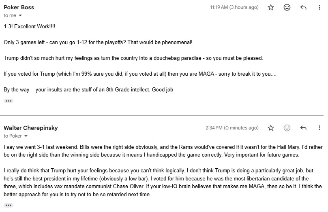Click the 2:34 PM timestamp
The height and width of the screenshot is (212, 328).
[x=232, y=128]
